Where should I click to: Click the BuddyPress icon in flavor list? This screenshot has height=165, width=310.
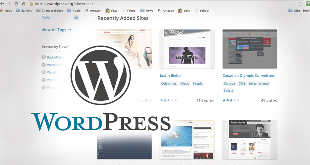click(x=43, y=57)
